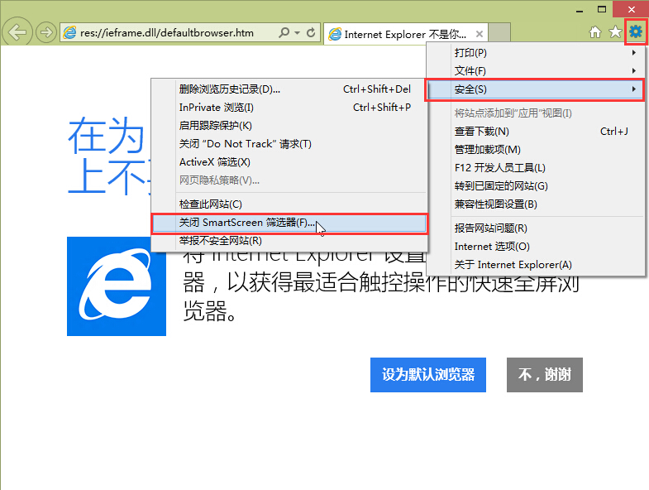The image size is (649, 490).
Task: Click the large Internet Explorer logo
Action: 116,286
